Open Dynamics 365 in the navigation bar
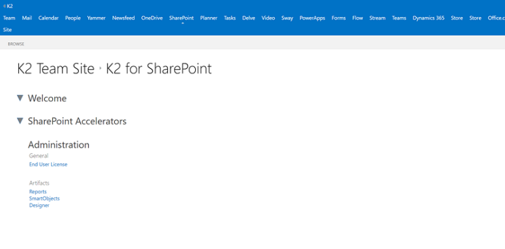 [429, 18]
